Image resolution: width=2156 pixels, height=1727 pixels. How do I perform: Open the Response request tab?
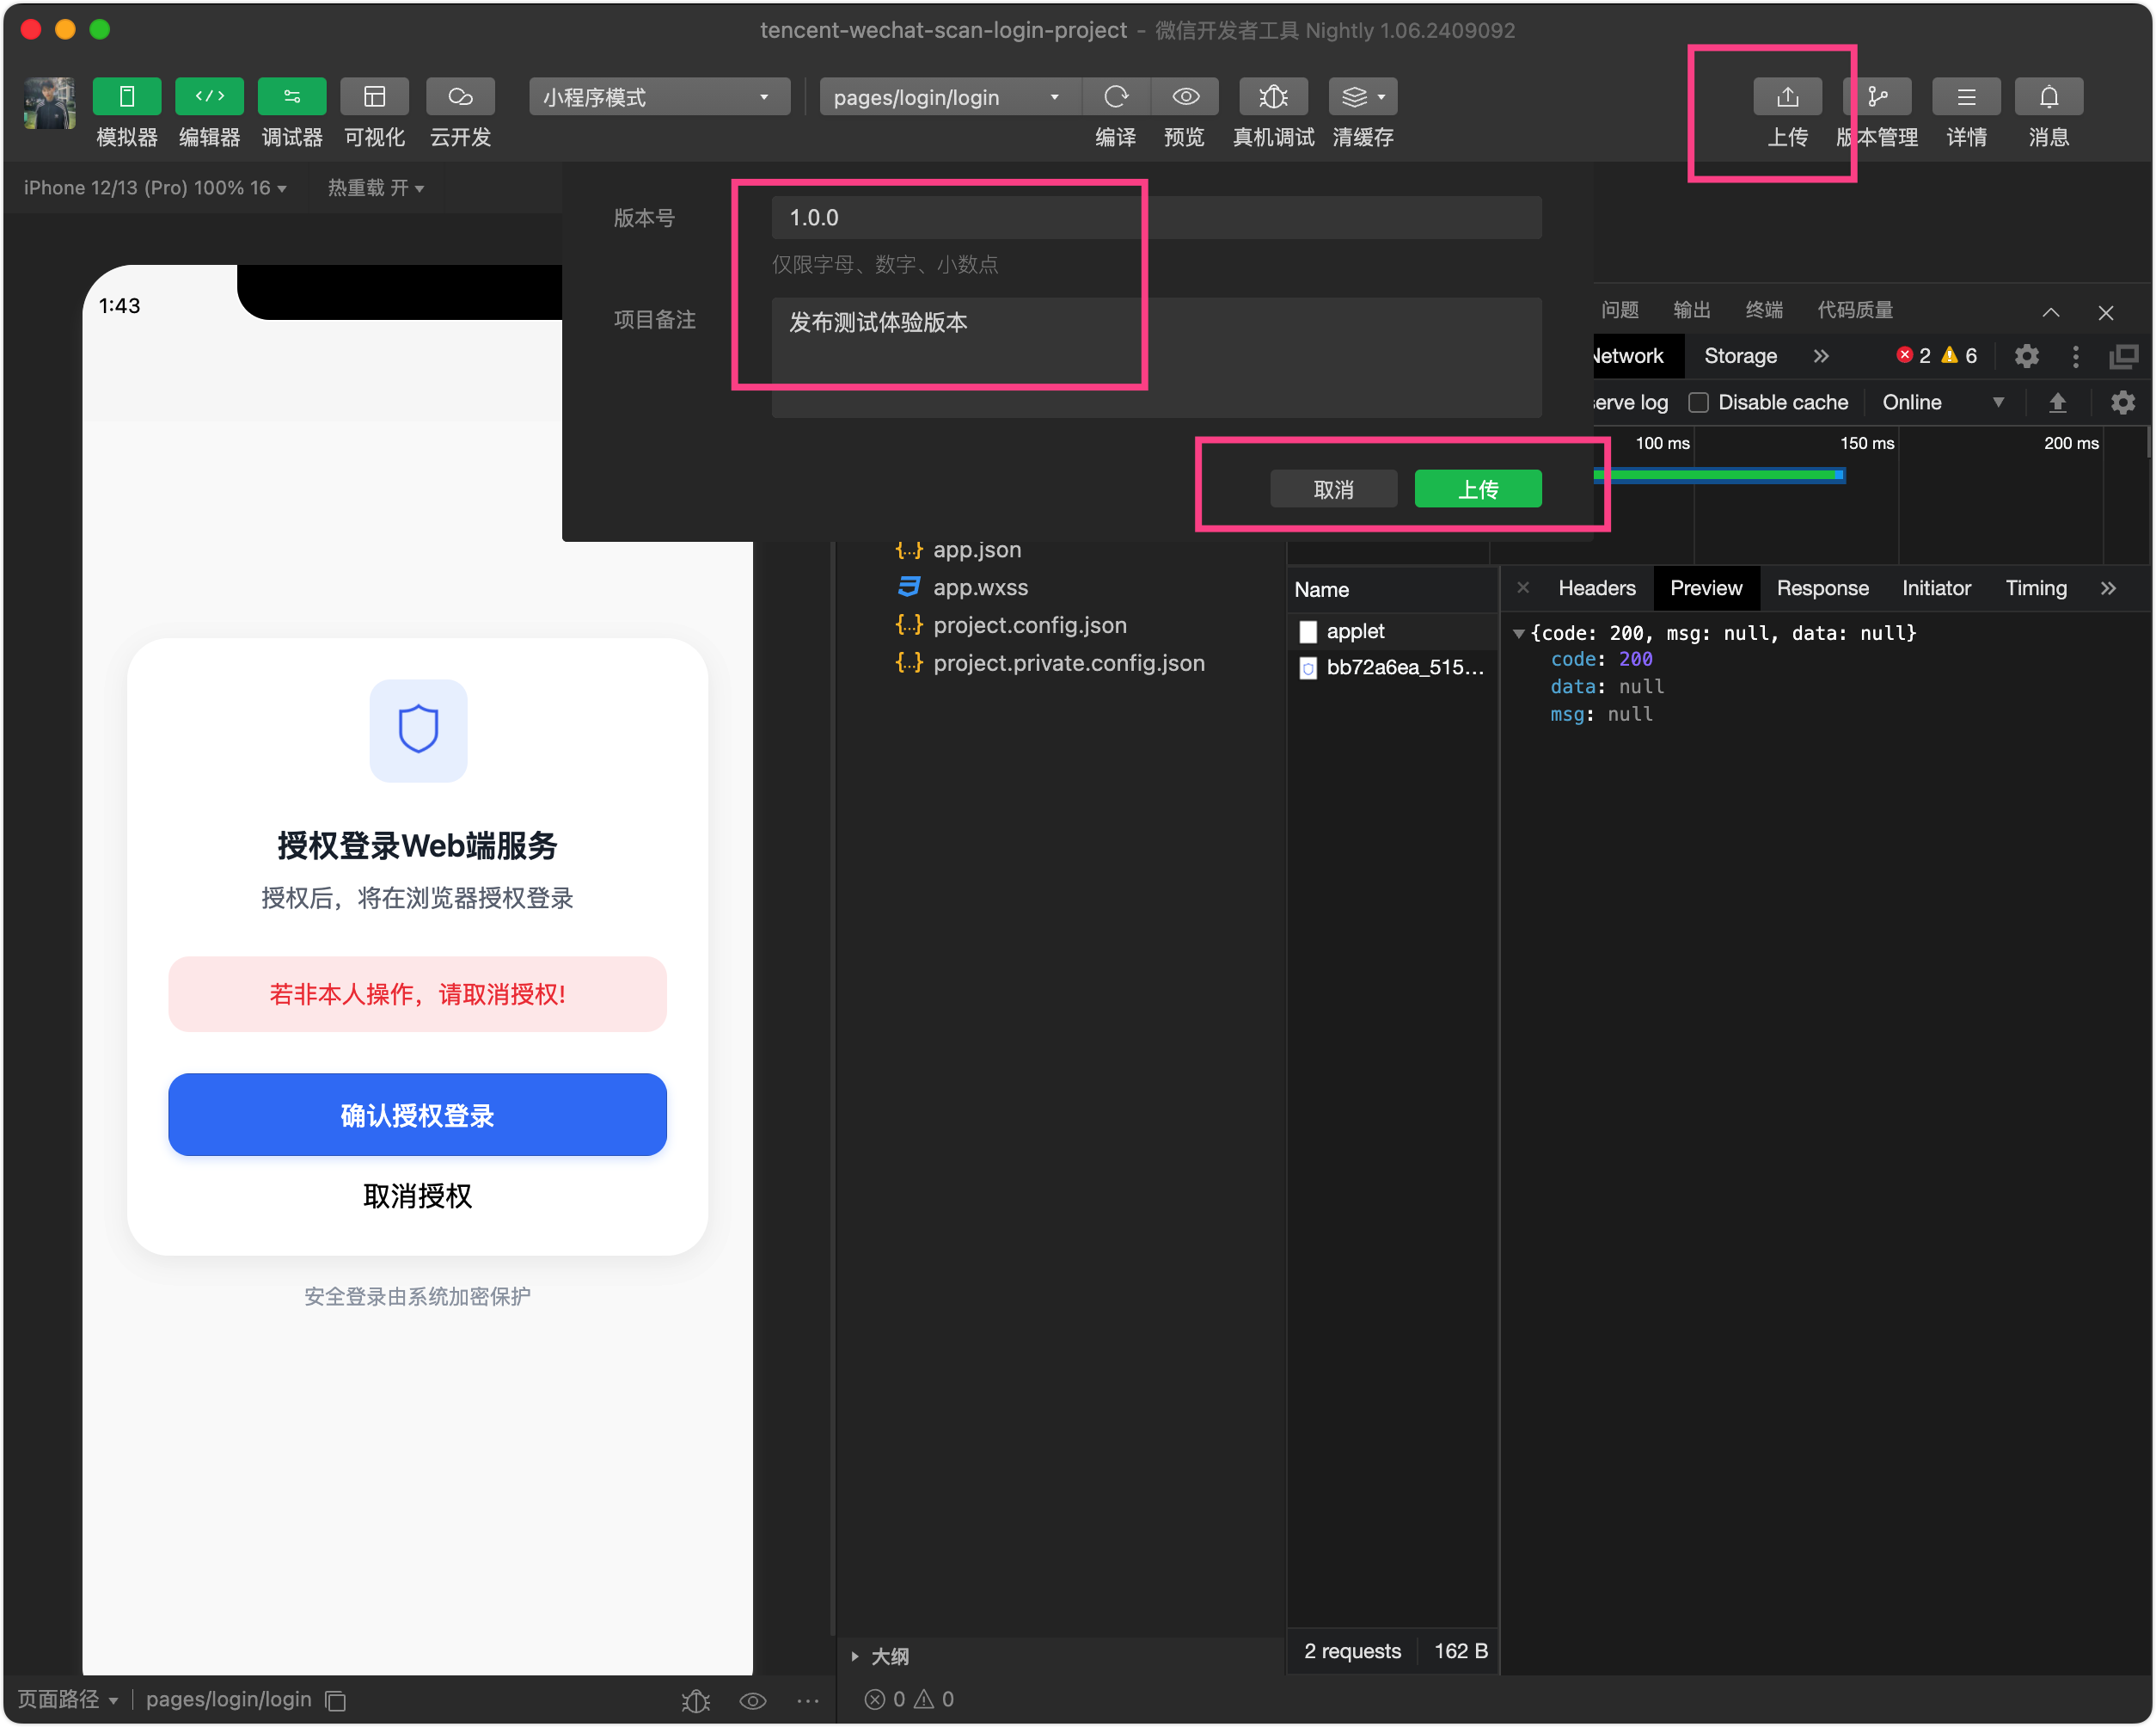(x=1822, y=588)
